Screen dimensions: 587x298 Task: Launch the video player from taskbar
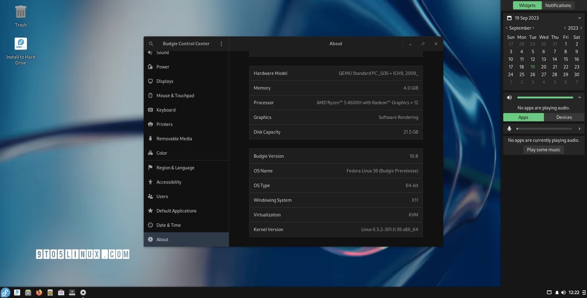(x=72, y=292)
